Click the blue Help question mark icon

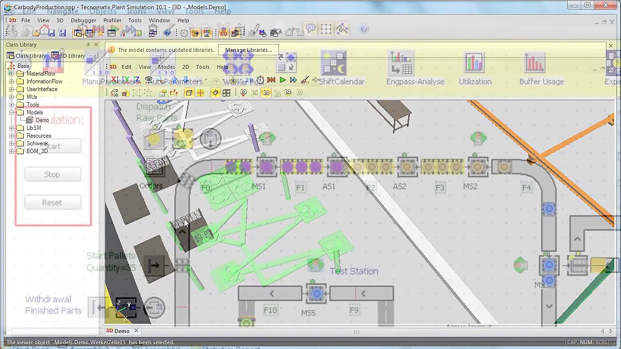tap(167, 33)
